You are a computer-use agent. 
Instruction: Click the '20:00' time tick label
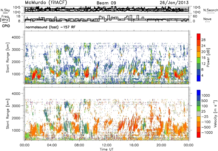coord(161,145)
